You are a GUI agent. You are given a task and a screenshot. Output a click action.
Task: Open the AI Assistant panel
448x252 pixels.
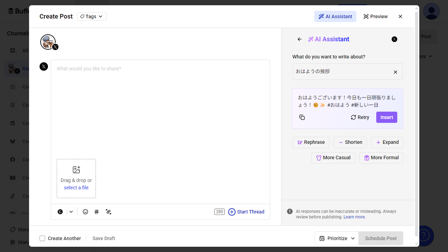click(335, 16)
